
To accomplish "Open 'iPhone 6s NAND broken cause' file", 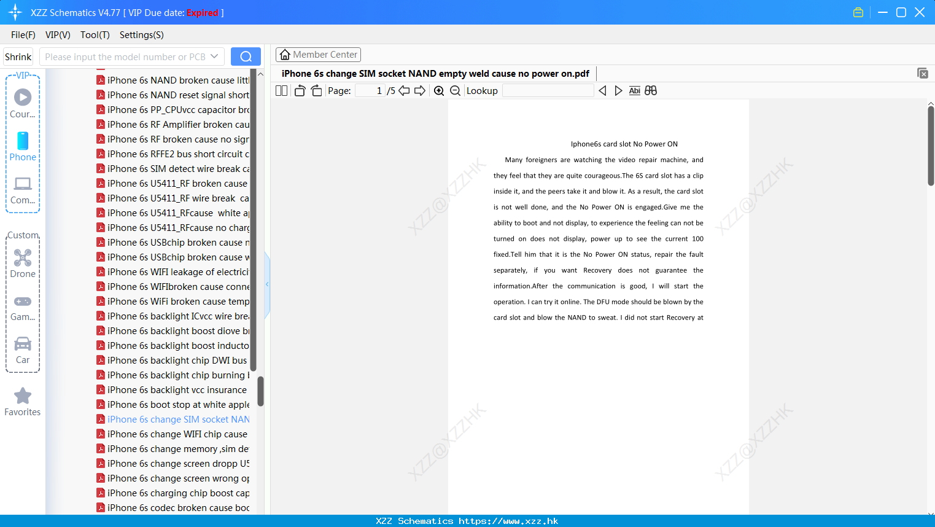I will click(x=173, y=80).
